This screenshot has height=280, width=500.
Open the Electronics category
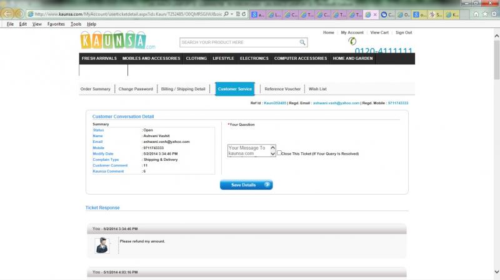(254, 59)
